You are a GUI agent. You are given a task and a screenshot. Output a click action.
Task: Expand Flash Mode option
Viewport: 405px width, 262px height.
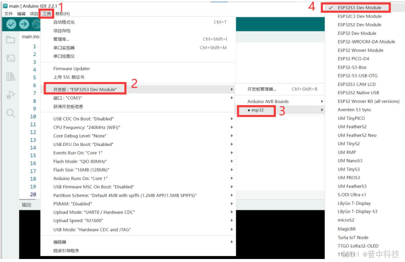click(x=138, y=161)
